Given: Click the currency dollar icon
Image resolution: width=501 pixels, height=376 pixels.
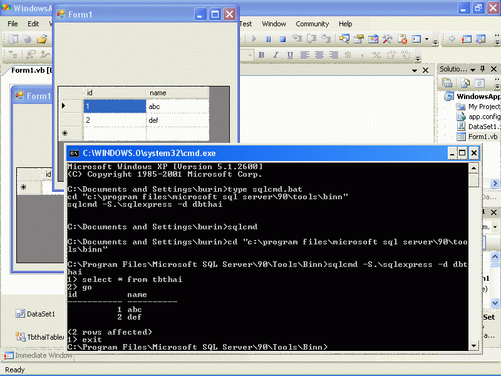Looking at the screenshot, I should point(348,55).
